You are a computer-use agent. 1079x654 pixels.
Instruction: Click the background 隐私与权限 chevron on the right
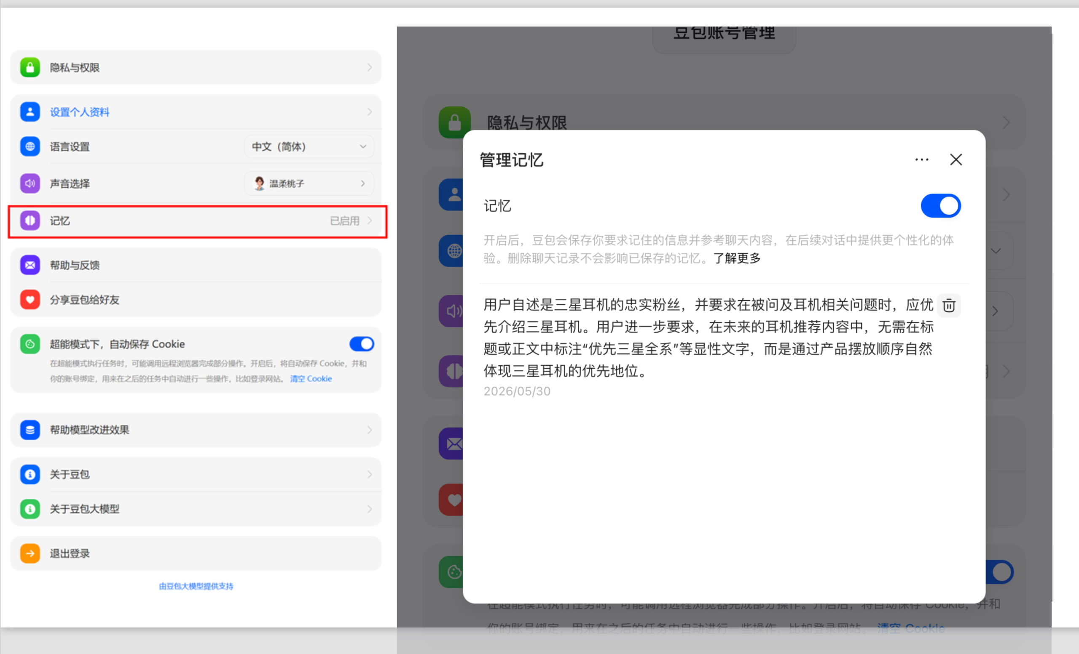[1007, 123]
